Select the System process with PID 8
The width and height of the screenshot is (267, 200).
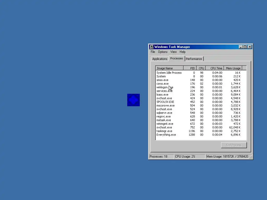(x=201, y=76)
